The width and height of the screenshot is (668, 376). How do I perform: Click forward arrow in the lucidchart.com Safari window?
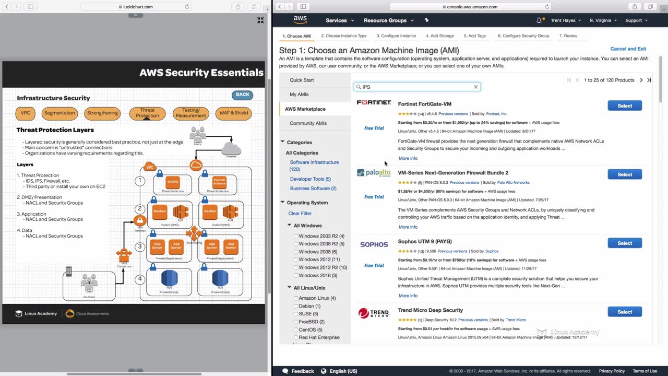click(x=16, y=7)
